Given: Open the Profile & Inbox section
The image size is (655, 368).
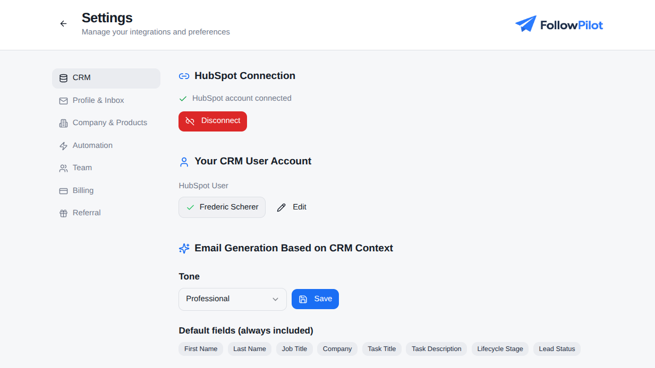Looking at the screenshot, I should 106,101.
